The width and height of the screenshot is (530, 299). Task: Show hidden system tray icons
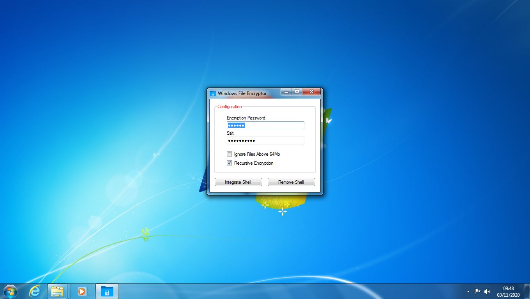[x=468, y=292]
